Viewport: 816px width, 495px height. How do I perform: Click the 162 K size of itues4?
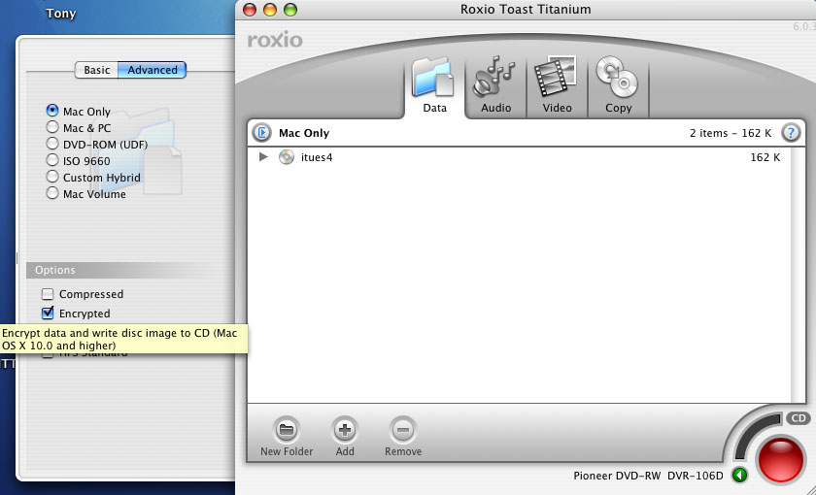pyautogui.click(x=765, y=157)
